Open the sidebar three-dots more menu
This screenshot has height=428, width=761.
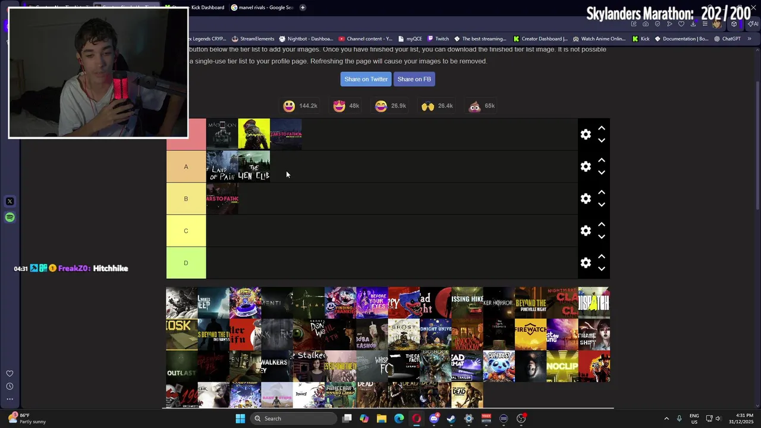[x=10, y=399]
